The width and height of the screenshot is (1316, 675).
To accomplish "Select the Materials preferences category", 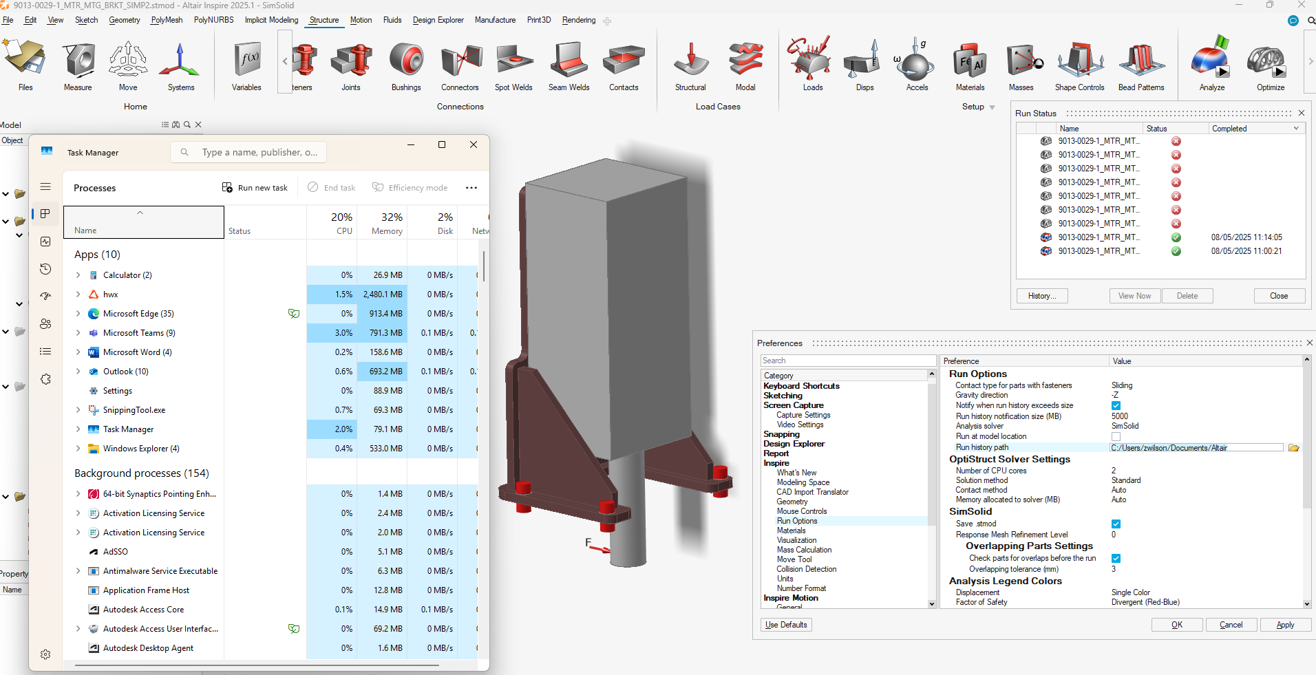I will tap(791, 531).
